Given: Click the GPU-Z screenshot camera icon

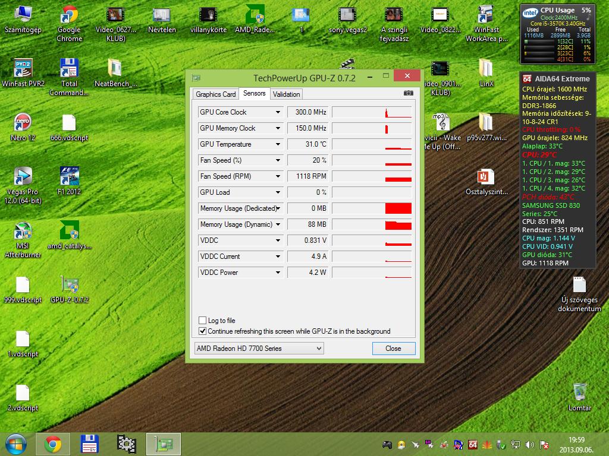Looking at the screenshot, I should [408, 93].
